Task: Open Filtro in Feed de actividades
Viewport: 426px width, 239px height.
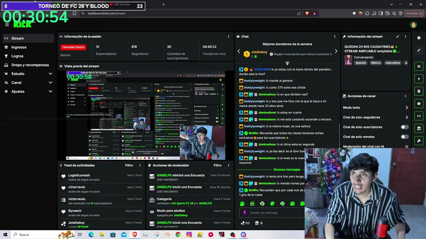Action: [x=129, y=165]
